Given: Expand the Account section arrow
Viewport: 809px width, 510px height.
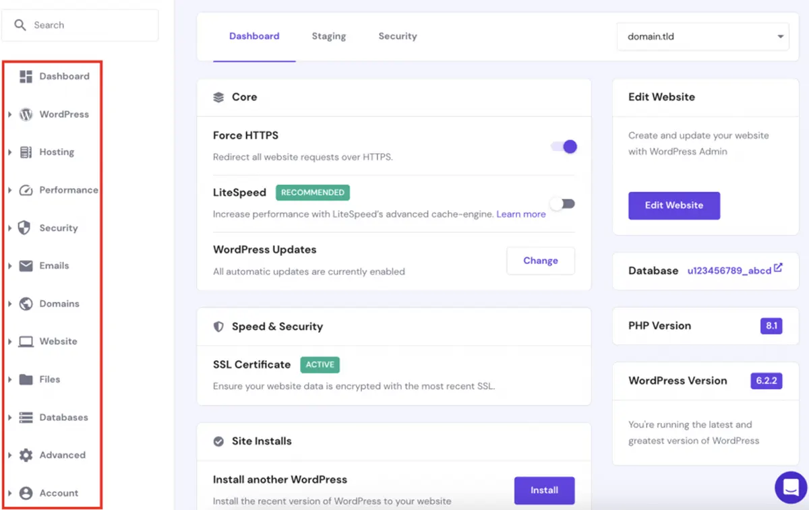Looking at the screenshot, I should point(9,493).
